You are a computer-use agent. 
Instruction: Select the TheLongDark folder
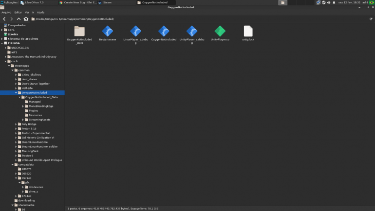click(30, 151)
